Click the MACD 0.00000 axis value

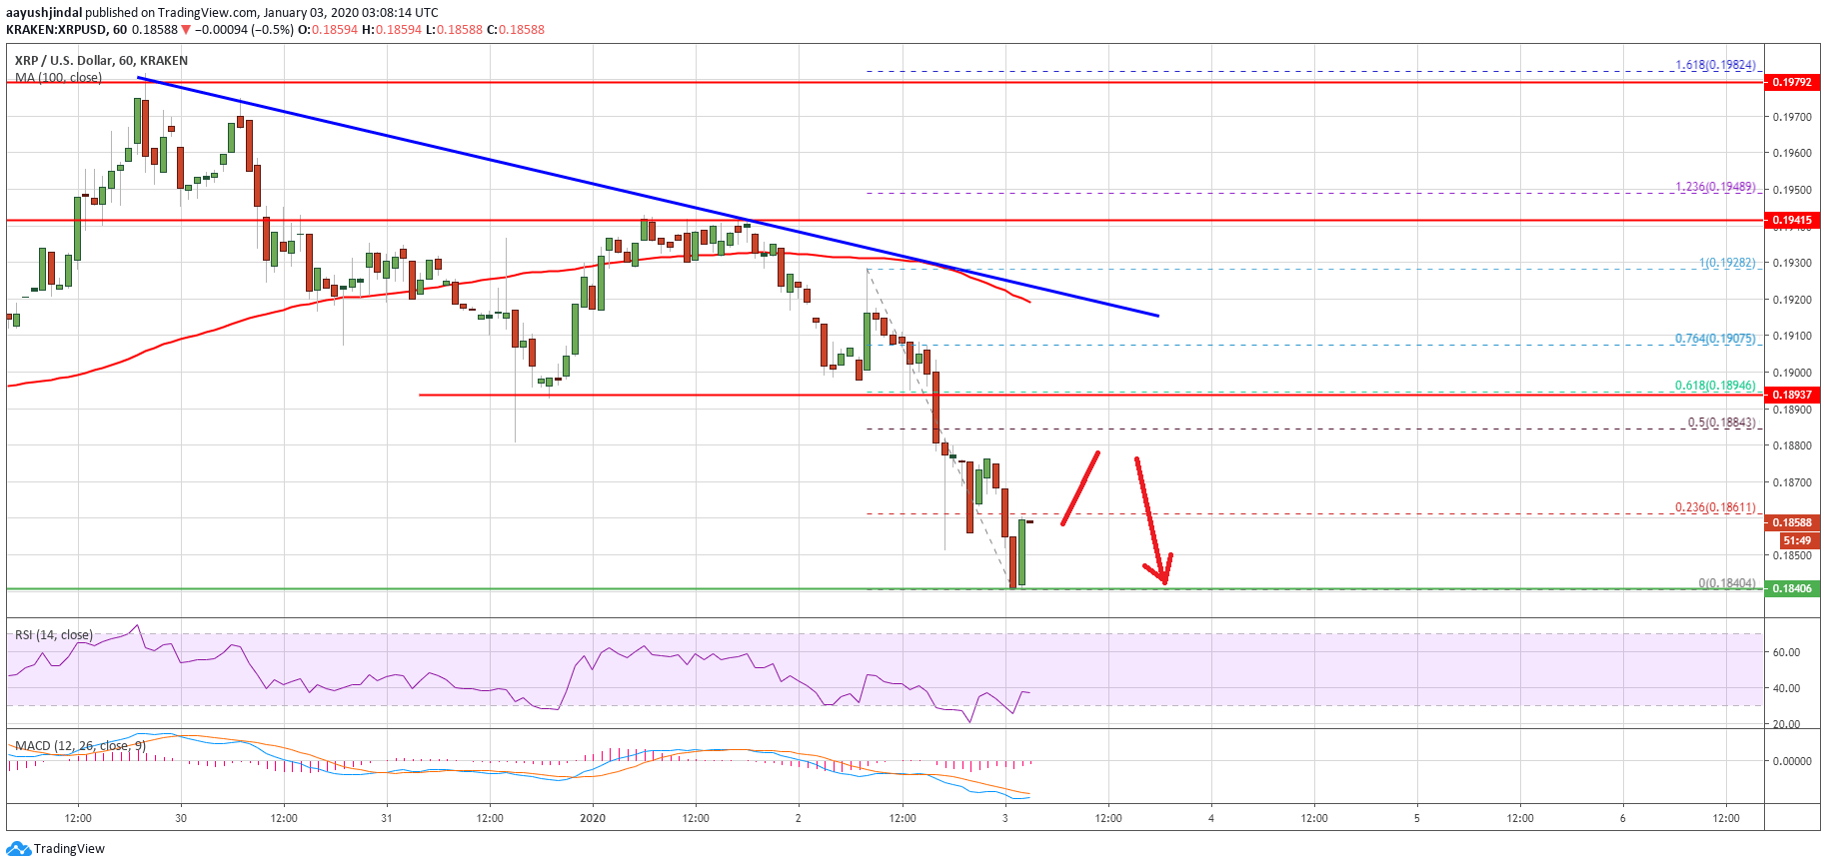tap(1792, 761)
